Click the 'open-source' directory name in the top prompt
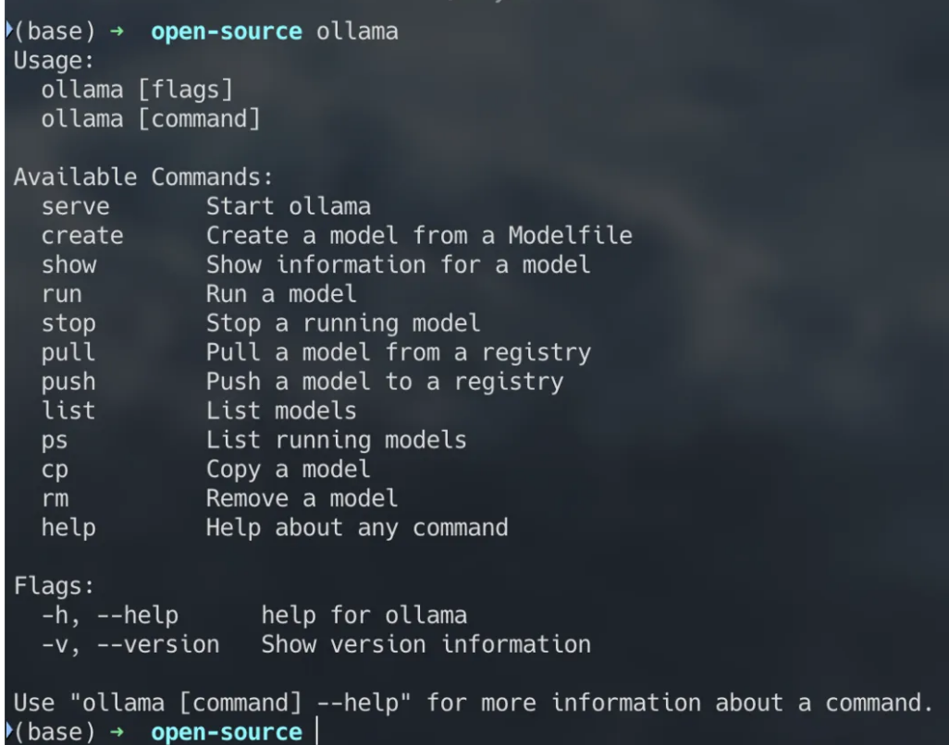949x745 pixels. coord(227,31)
